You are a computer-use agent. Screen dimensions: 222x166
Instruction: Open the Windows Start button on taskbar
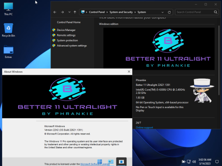pos(99,162)
